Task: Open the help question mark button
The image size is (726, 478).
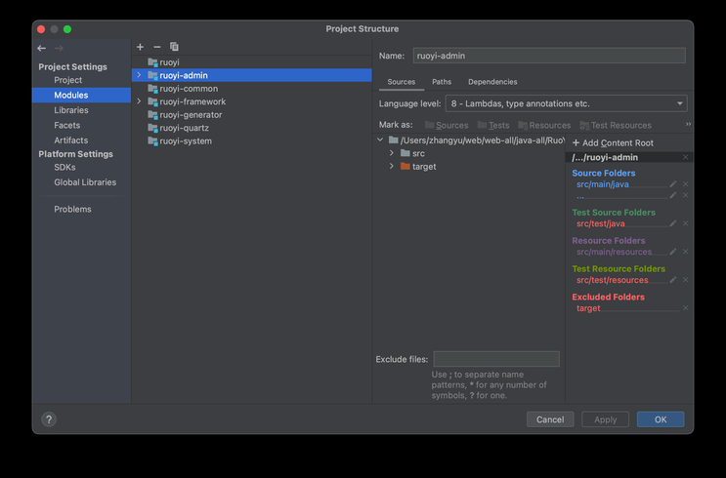Action: point(49,419)
